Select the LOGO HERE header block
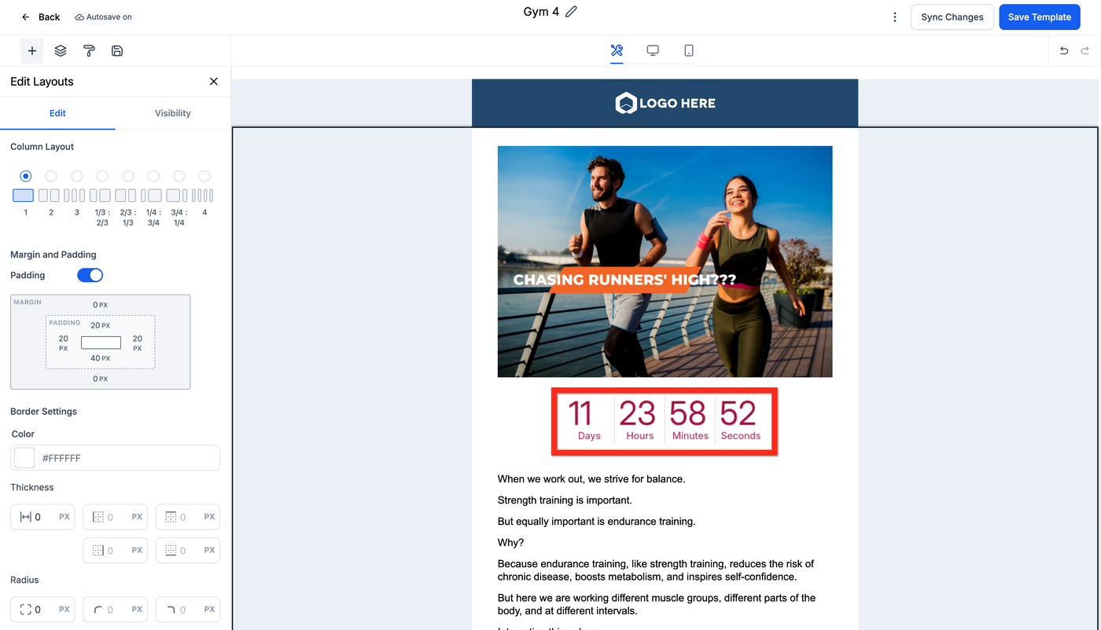 click(665, 103)
